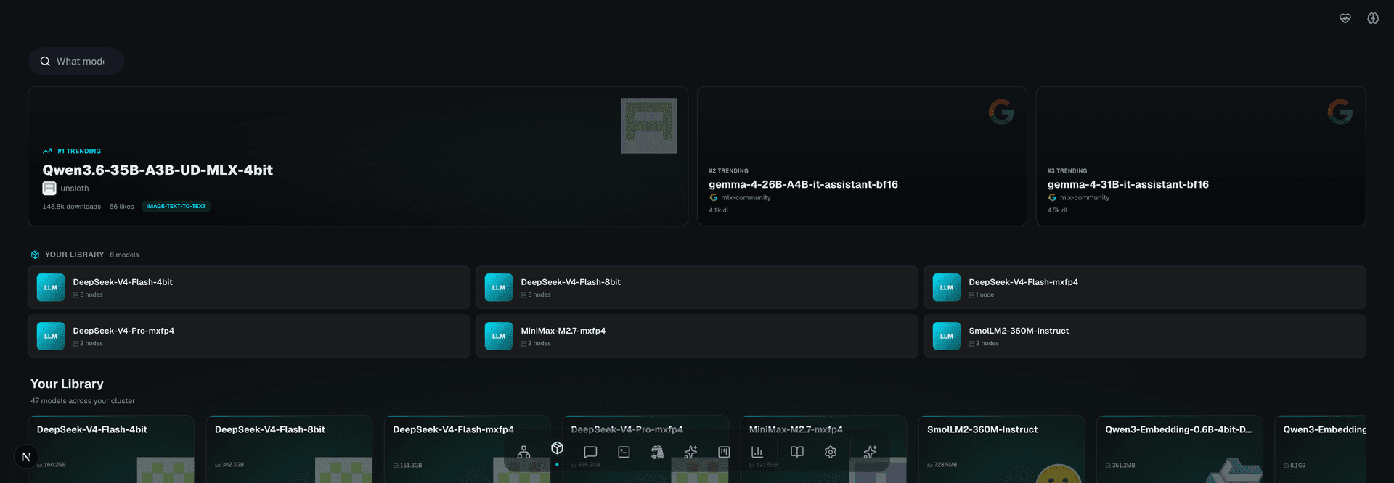
Task: Open the DeepSeek-V4-Flash-4bit bottom card title
Action: (x=91, y=429)
